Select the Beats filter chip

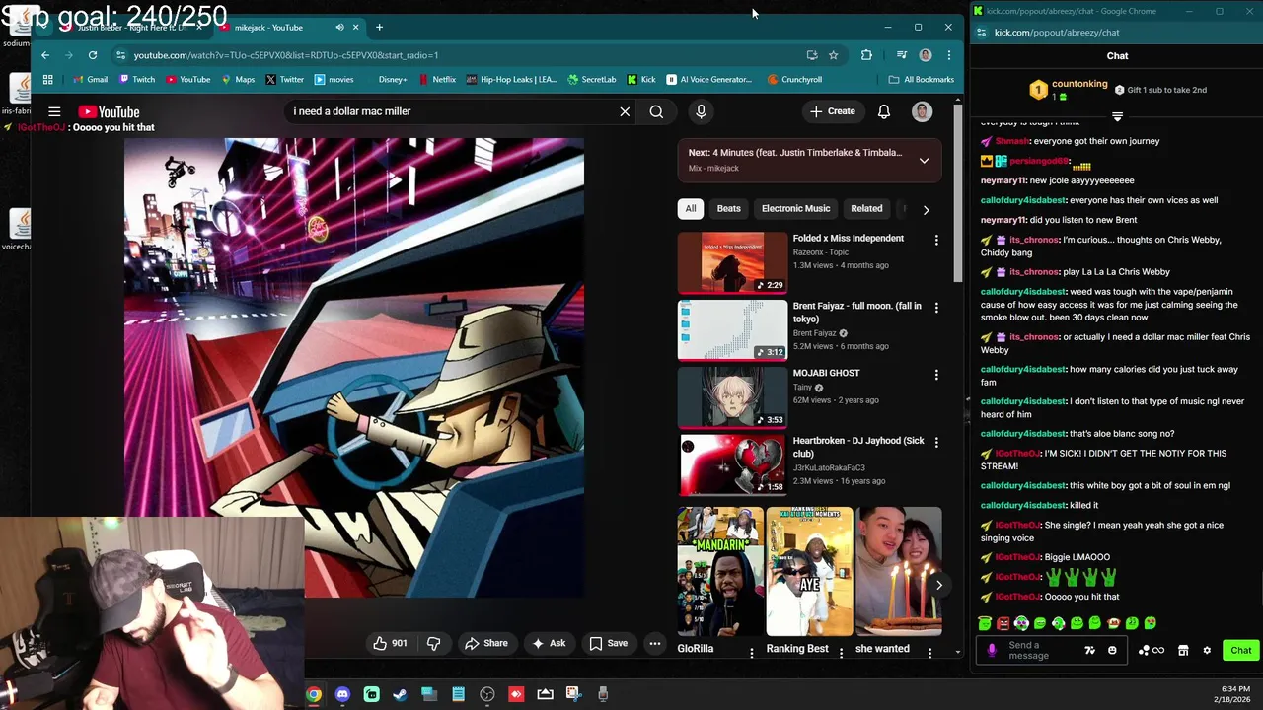(728, 208)
